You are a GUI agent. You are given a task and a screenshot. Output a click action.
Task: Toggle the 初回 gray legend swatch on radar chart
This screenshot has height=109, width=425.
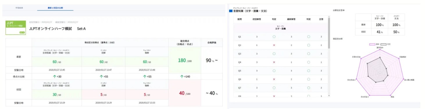coord(384,44)
